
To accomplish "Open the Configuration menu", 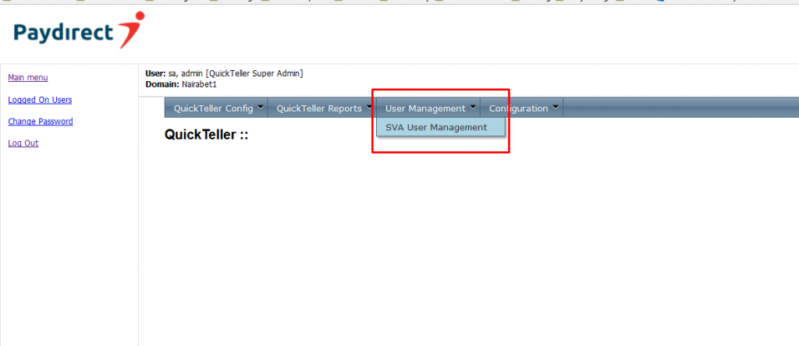I will 521,108.
